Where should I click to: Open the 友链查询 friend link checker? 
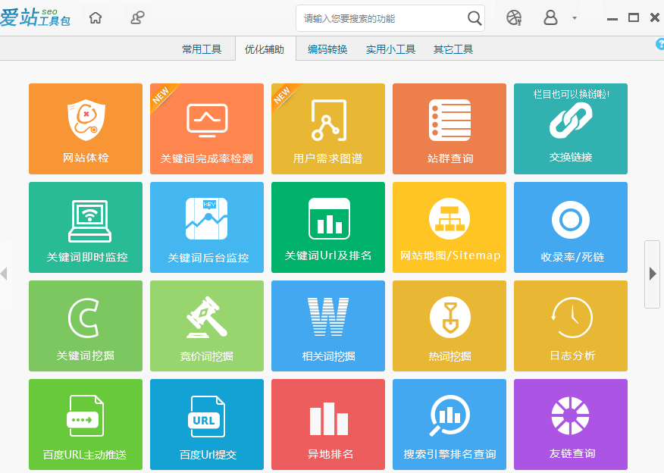[x=571, y=424]
